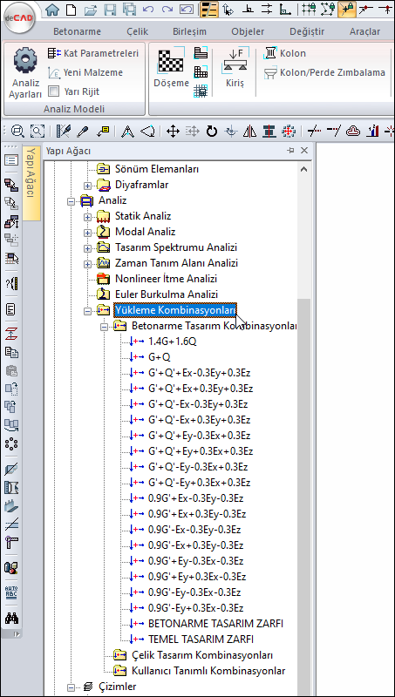The height and width of the screenshot is (697, 395).
Task: Click the rotate tool in toolbar
Action: point(212,132)
